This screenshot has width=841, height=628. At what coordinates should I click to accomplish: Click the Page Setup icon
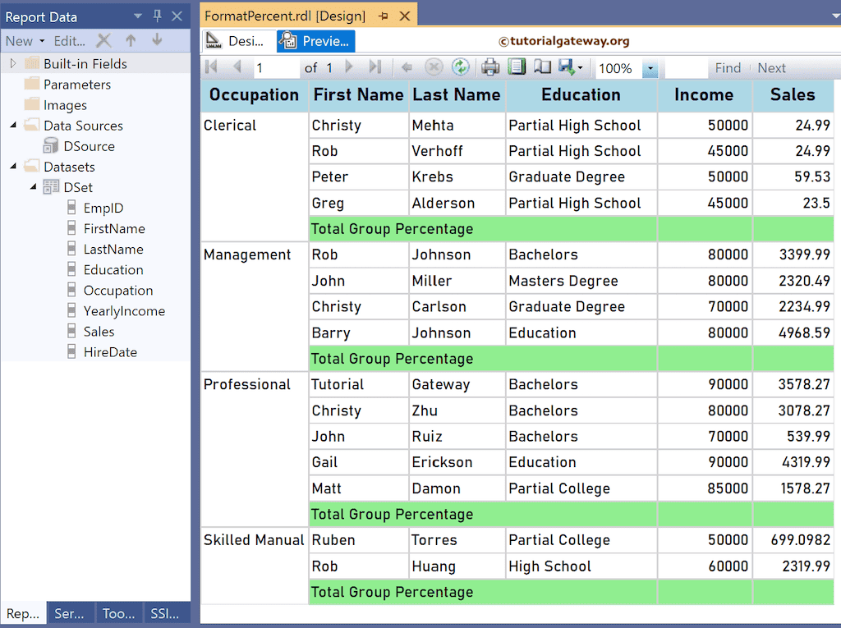542,67
